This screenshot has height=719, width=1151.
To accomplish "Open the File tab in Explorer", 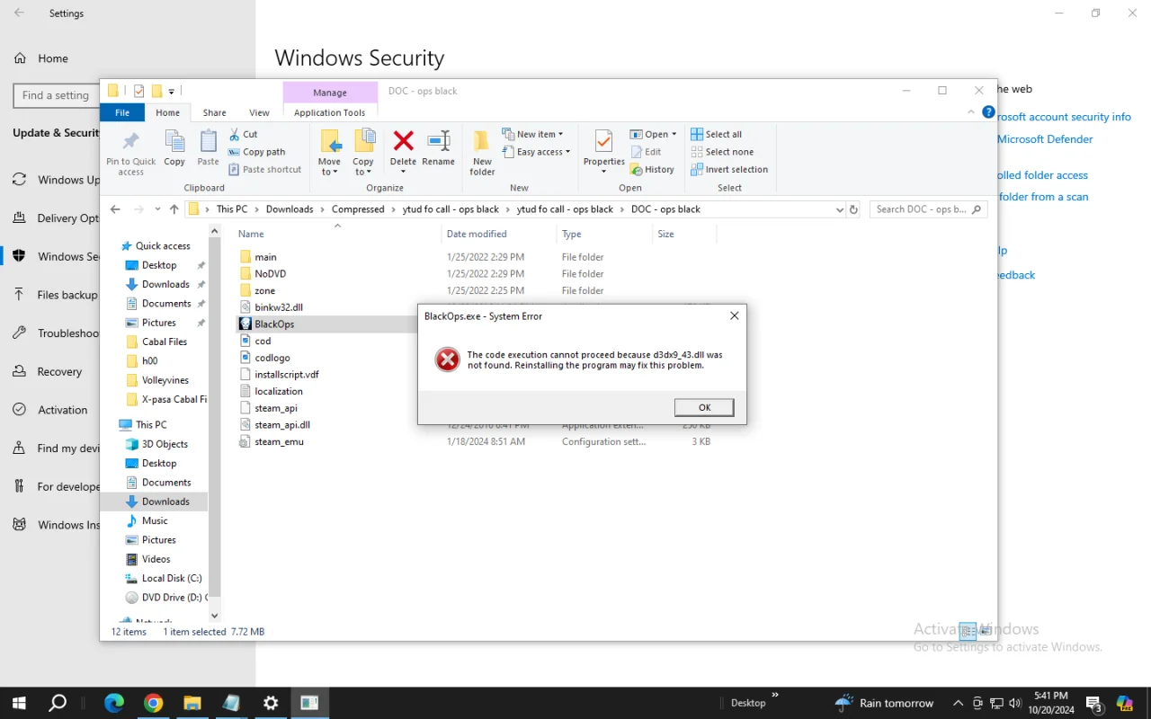I will [122, 112].
